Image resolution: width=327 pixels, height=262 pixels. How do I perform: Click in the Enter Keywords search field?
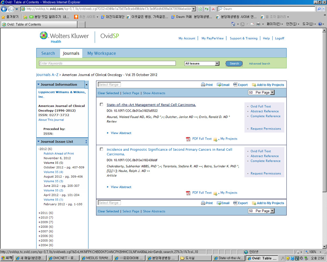(107, 63)
